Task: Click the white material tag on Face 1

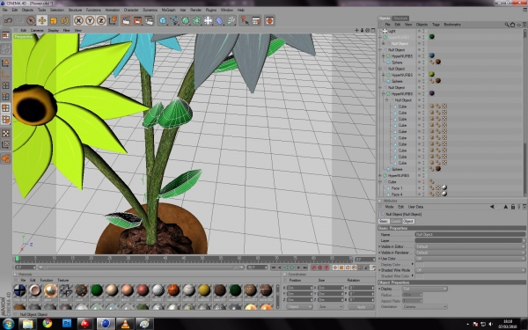Action: coord(444,188)
